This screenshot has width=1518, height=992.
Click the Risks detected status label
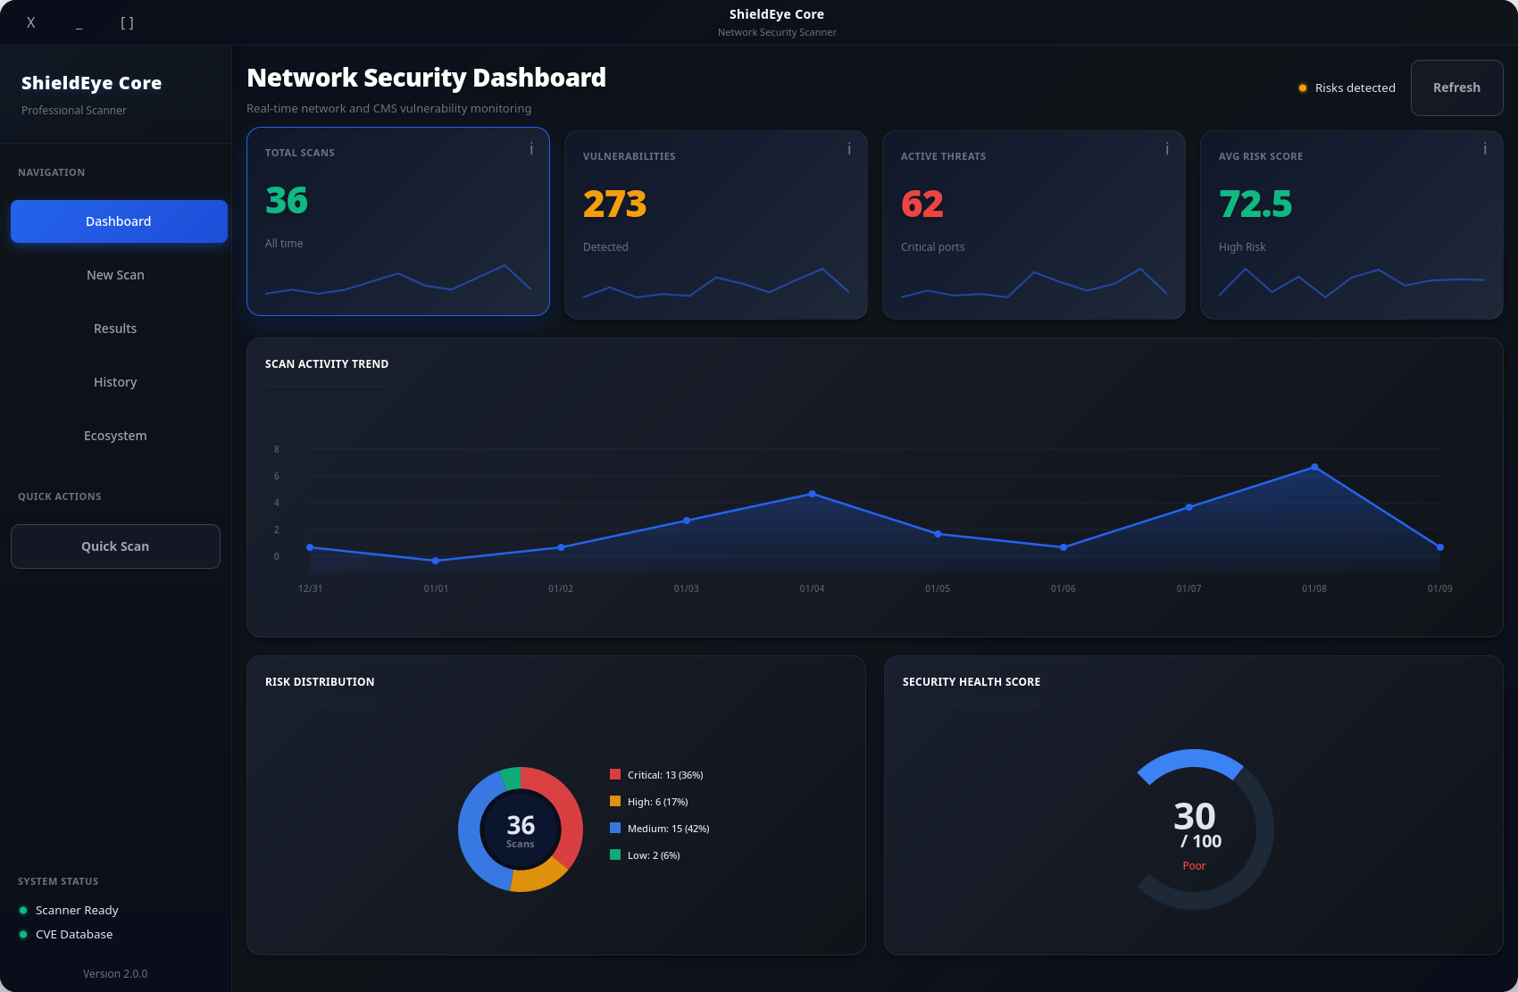[x=1355, y=88]
